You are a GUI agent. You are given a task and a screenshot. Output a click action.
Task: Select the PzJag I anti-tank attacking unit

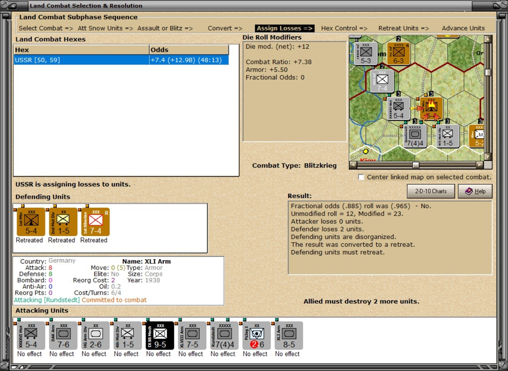[x=257, y=336]
